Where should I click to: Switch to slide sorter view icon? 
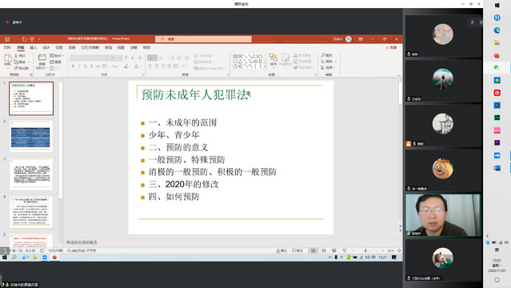pyautogui.click(x=324, y=250)
